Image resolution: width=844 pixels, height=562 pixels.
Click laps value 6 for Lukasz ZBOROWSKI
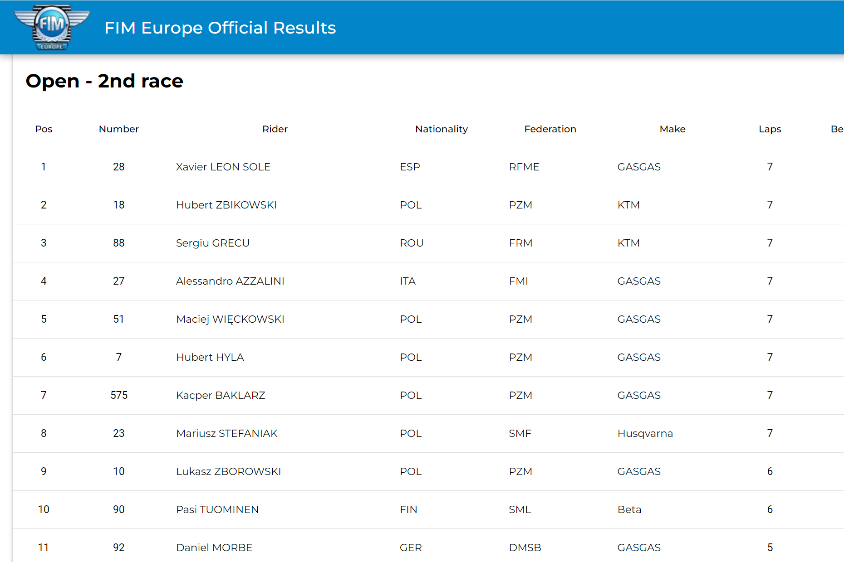pyautogui.click(x=770, y=471)
